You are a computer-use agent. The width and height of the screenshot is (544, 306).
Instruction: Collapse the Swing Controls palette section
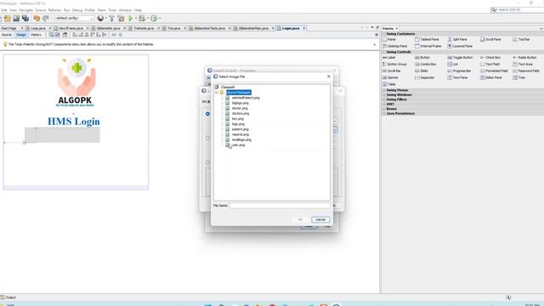click(x=384, y=52)
